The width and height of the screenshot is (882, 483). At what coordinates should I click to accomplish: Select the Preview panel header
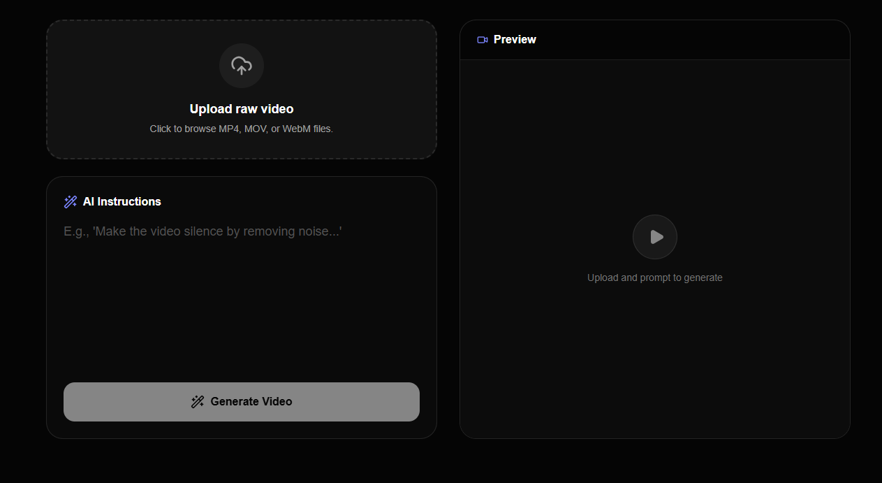coord(515,39)
